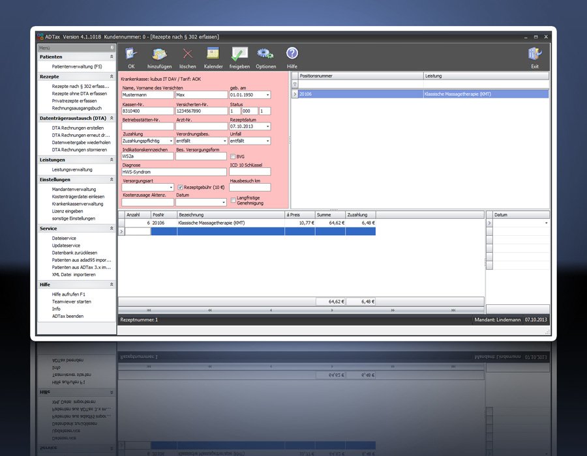
Task: Click the filter icon under Positionsnummer
Action: pyautogui.click(x=295, y=85)
